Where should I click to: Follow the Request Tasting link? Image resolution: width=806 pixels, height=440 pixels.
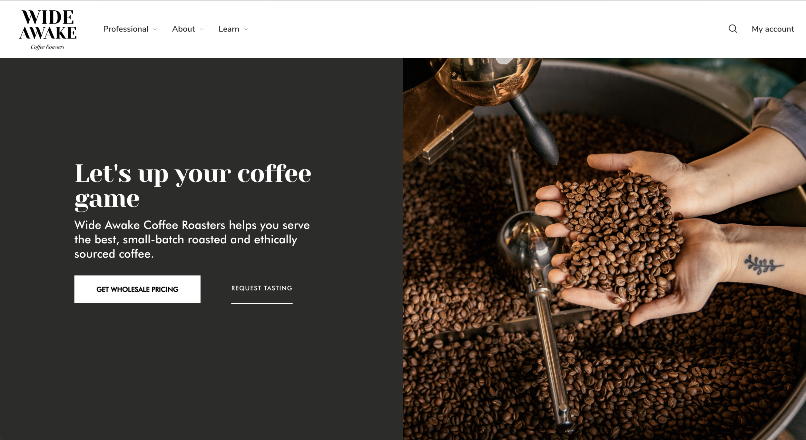pyautogui.click(x=262, y=288)
